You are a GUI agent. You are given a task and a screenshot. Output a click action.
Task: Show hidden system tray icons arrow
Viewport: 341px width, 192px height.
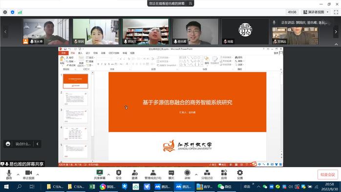(x=258, y=187)
